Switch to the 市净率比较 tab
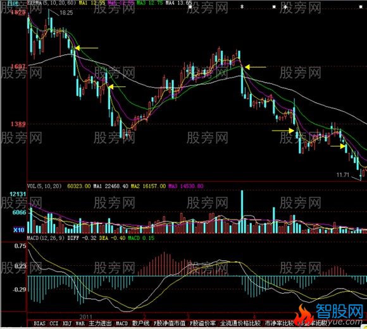The height and width of the screenshot is (329, 367). point(279,323)
